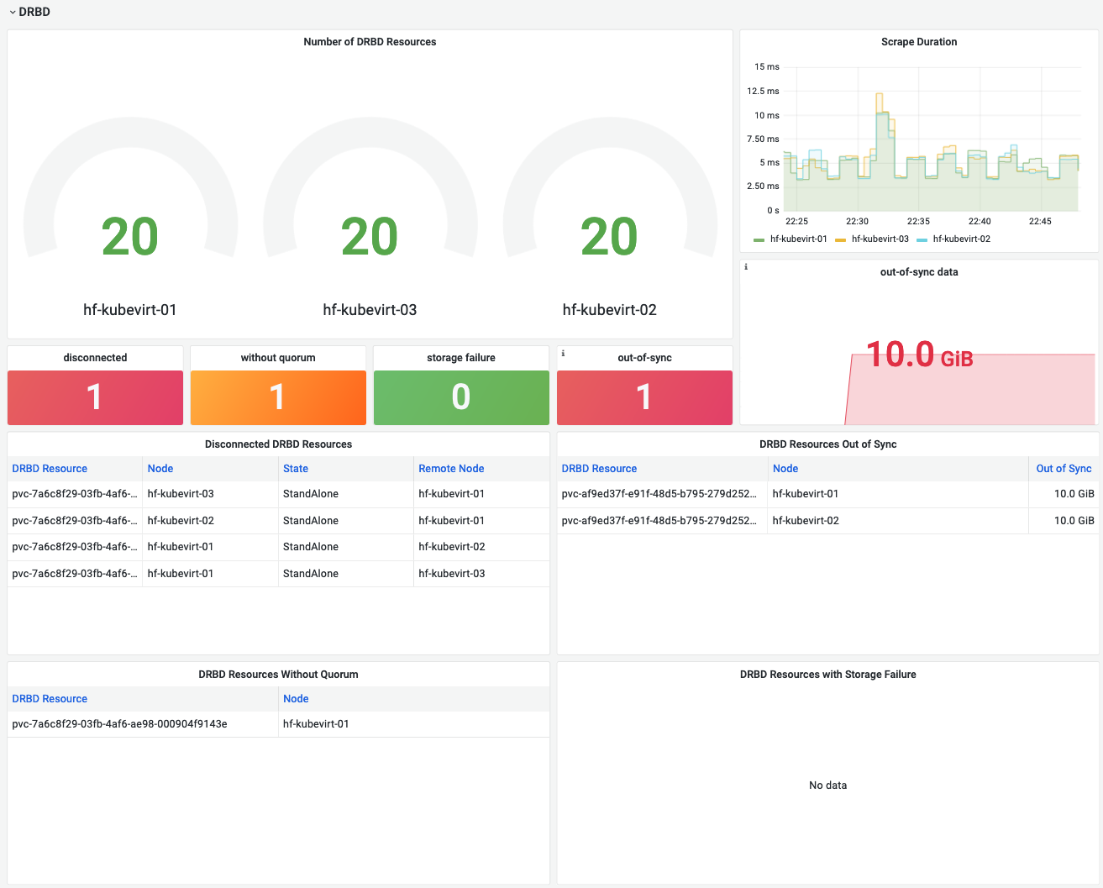Click hf-kubevirt-01 node in Without Quorum table
Viewport: 1103px width, 888px height.
click(x=316, y=724)
